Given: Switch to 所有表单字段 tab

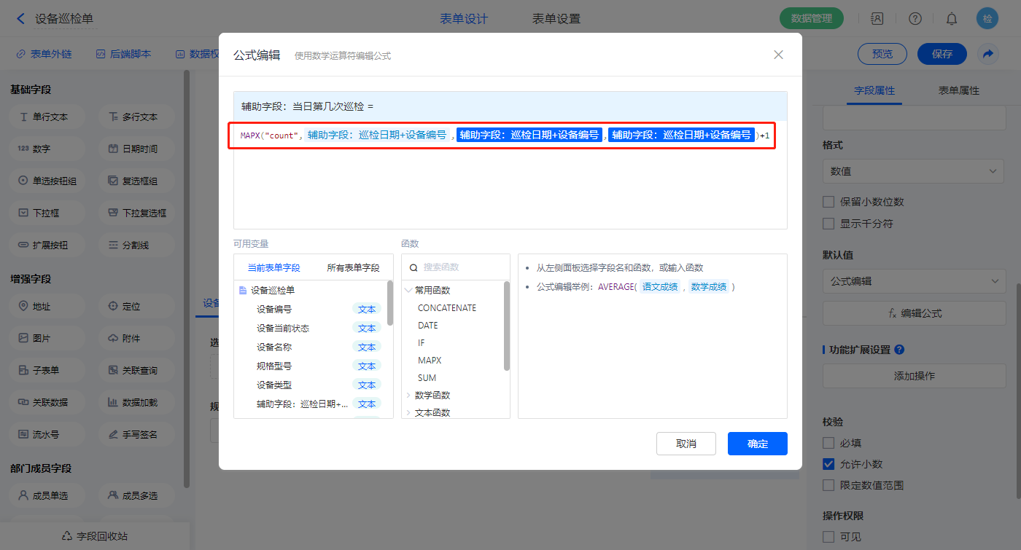Looking at the screenshot, I should coord(353,268).
